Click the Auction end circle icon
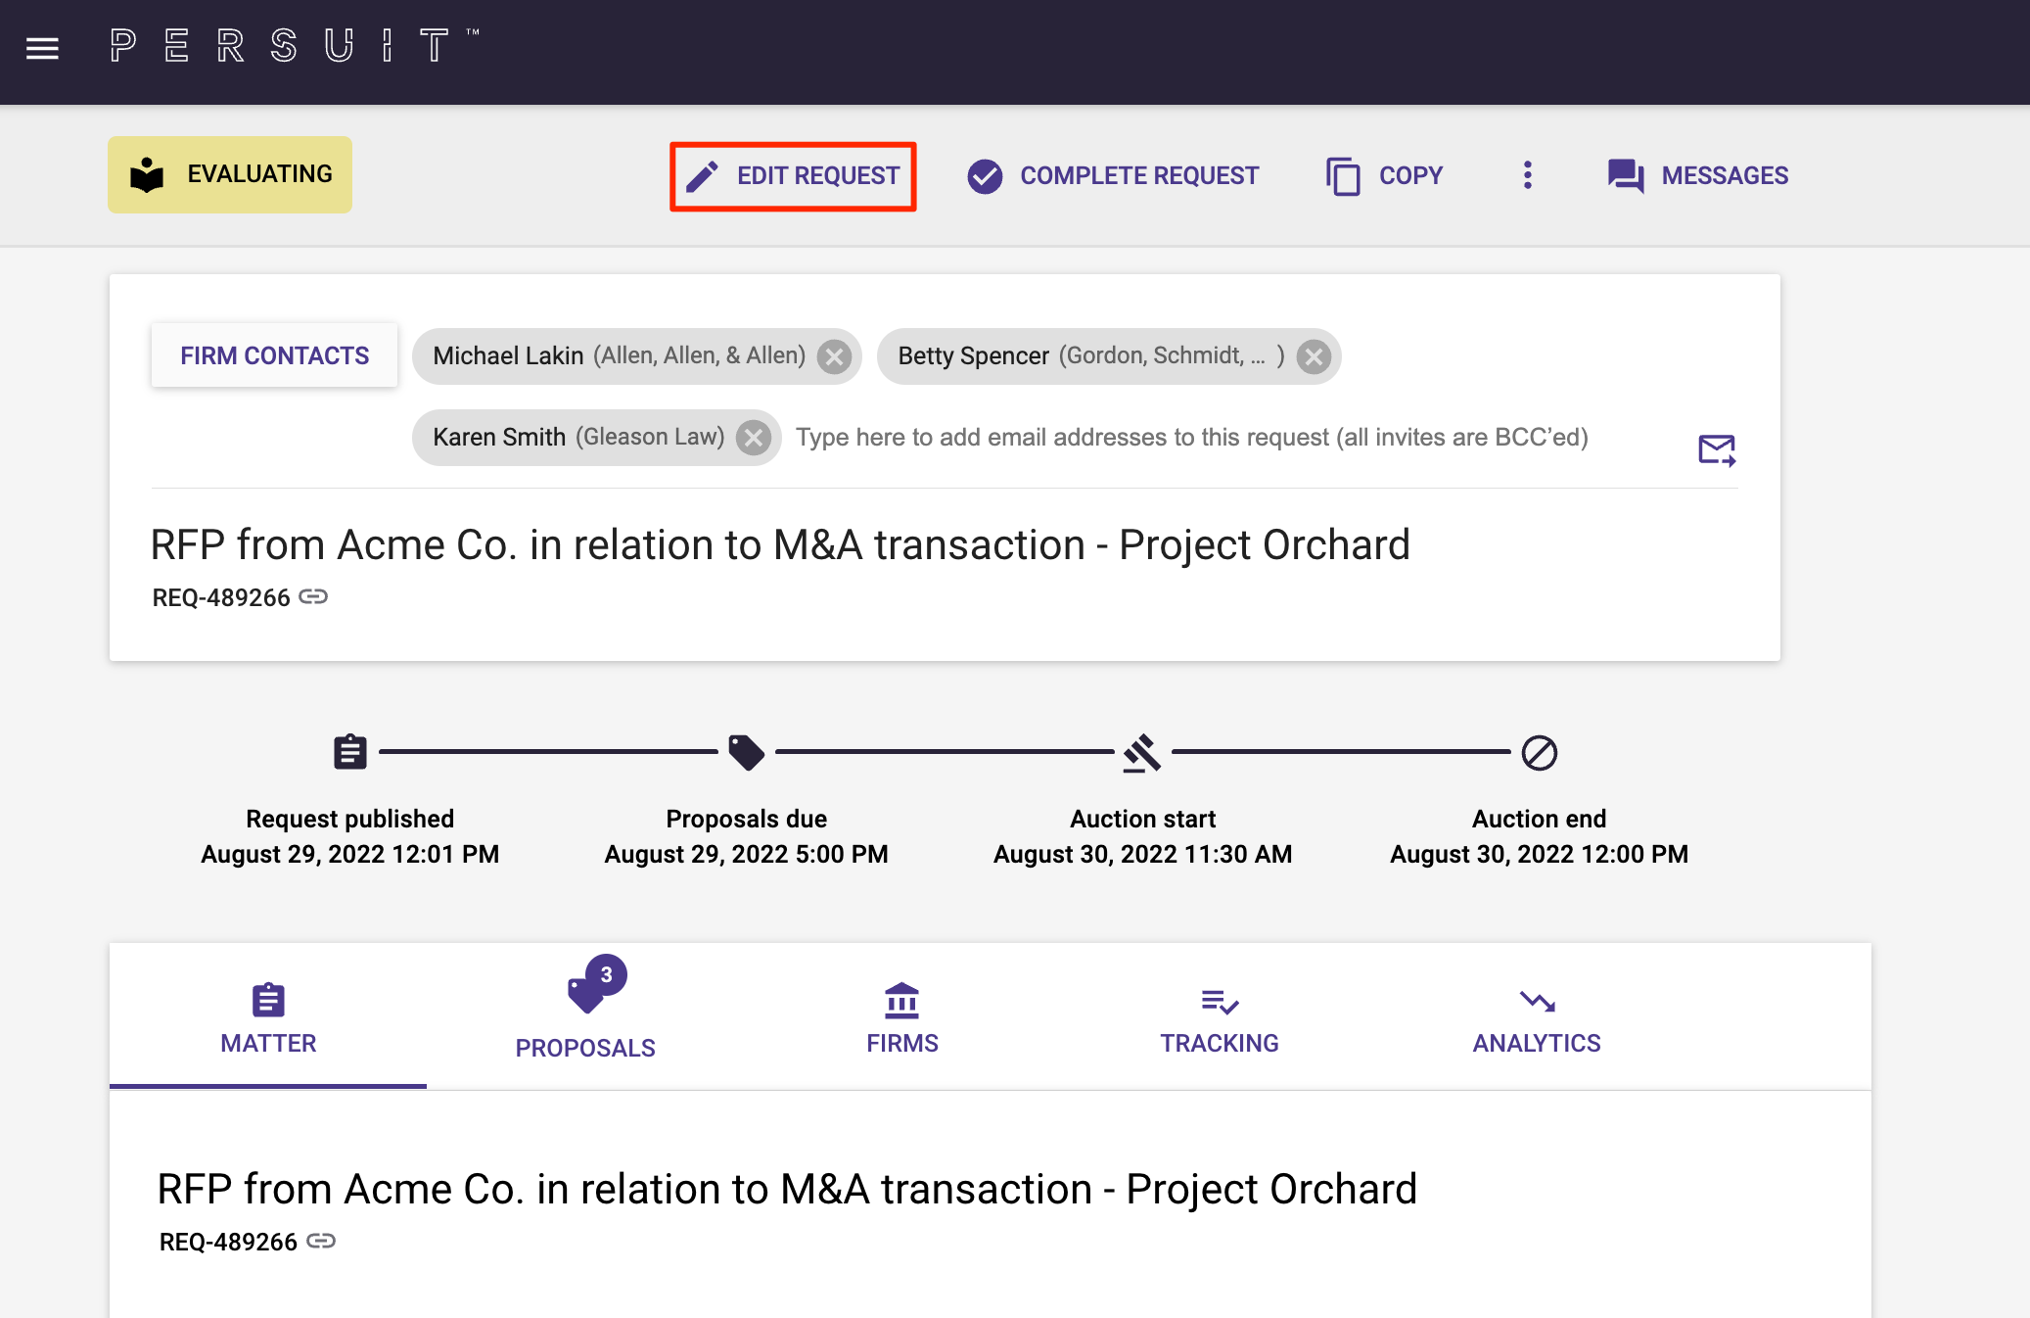This screenshot has width=2030, height=1318. [x=1539, y=753]
